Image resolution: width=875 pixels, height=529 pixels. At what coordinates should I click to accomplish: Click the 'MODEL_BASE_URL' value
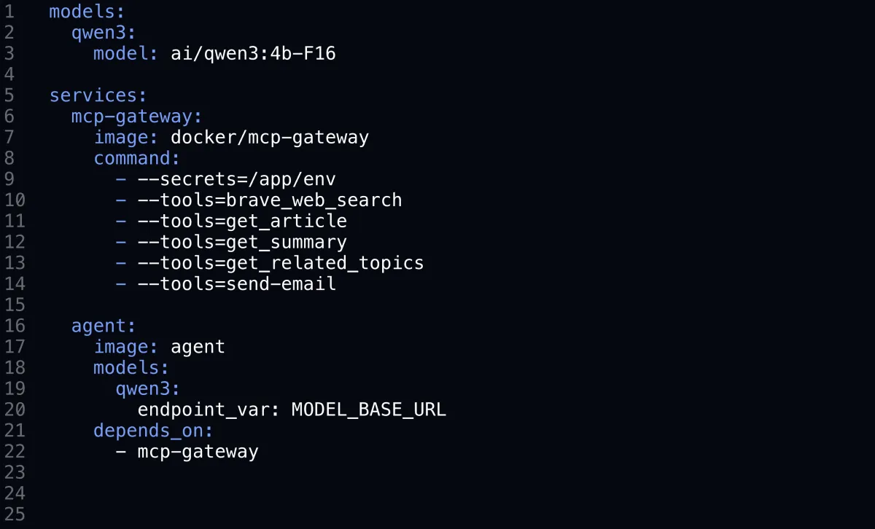(369, 410)
